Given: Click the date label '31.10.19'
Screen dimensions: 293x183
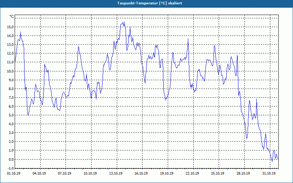Looking at the screenshot, I should [x=269, y=173].
